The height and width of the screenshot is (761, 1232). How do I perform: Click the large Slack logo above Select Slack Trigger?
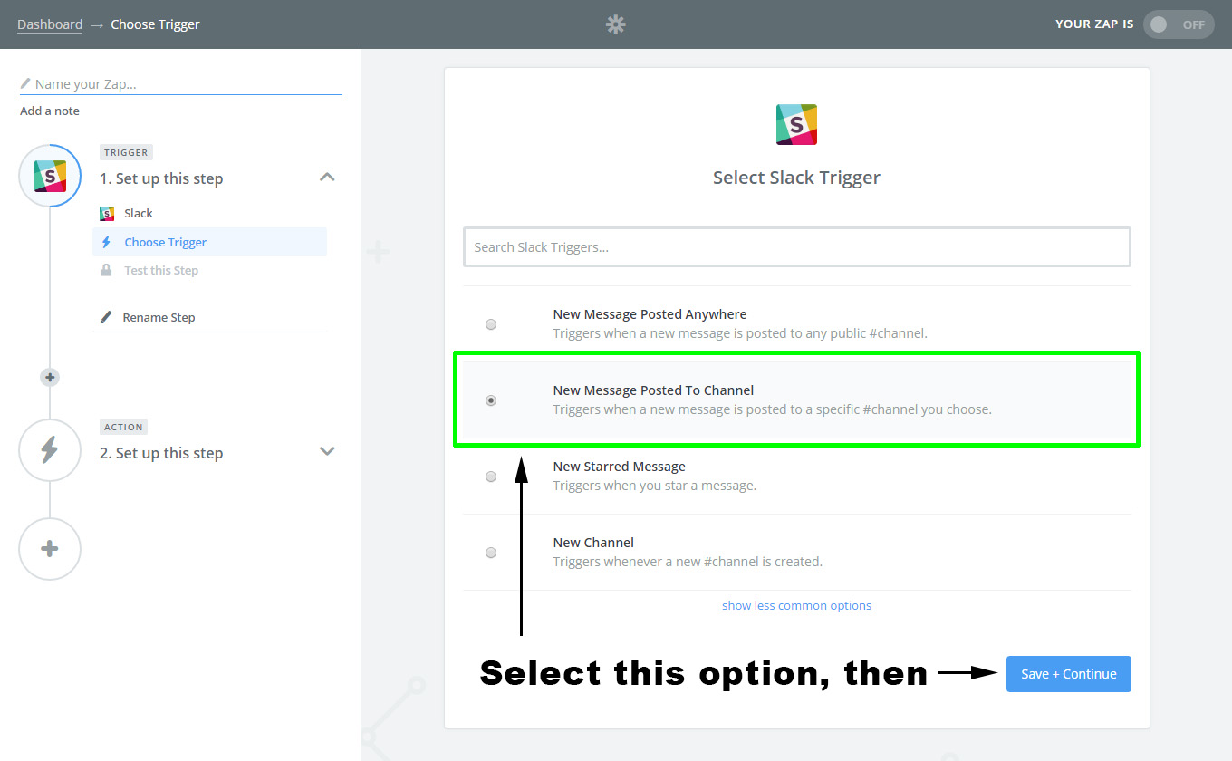796,124
